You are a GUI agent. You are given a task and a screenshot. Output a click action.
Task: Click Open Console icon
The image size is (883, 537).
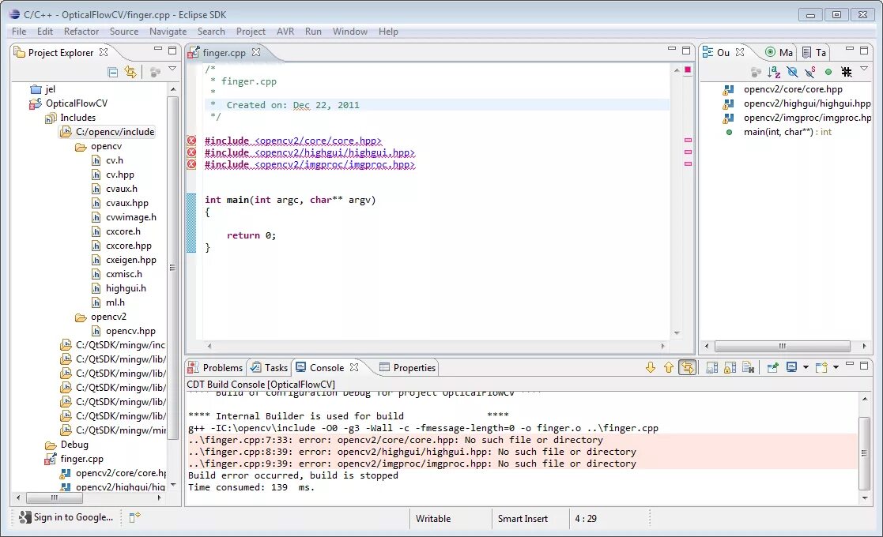click(x=821, y=368)
